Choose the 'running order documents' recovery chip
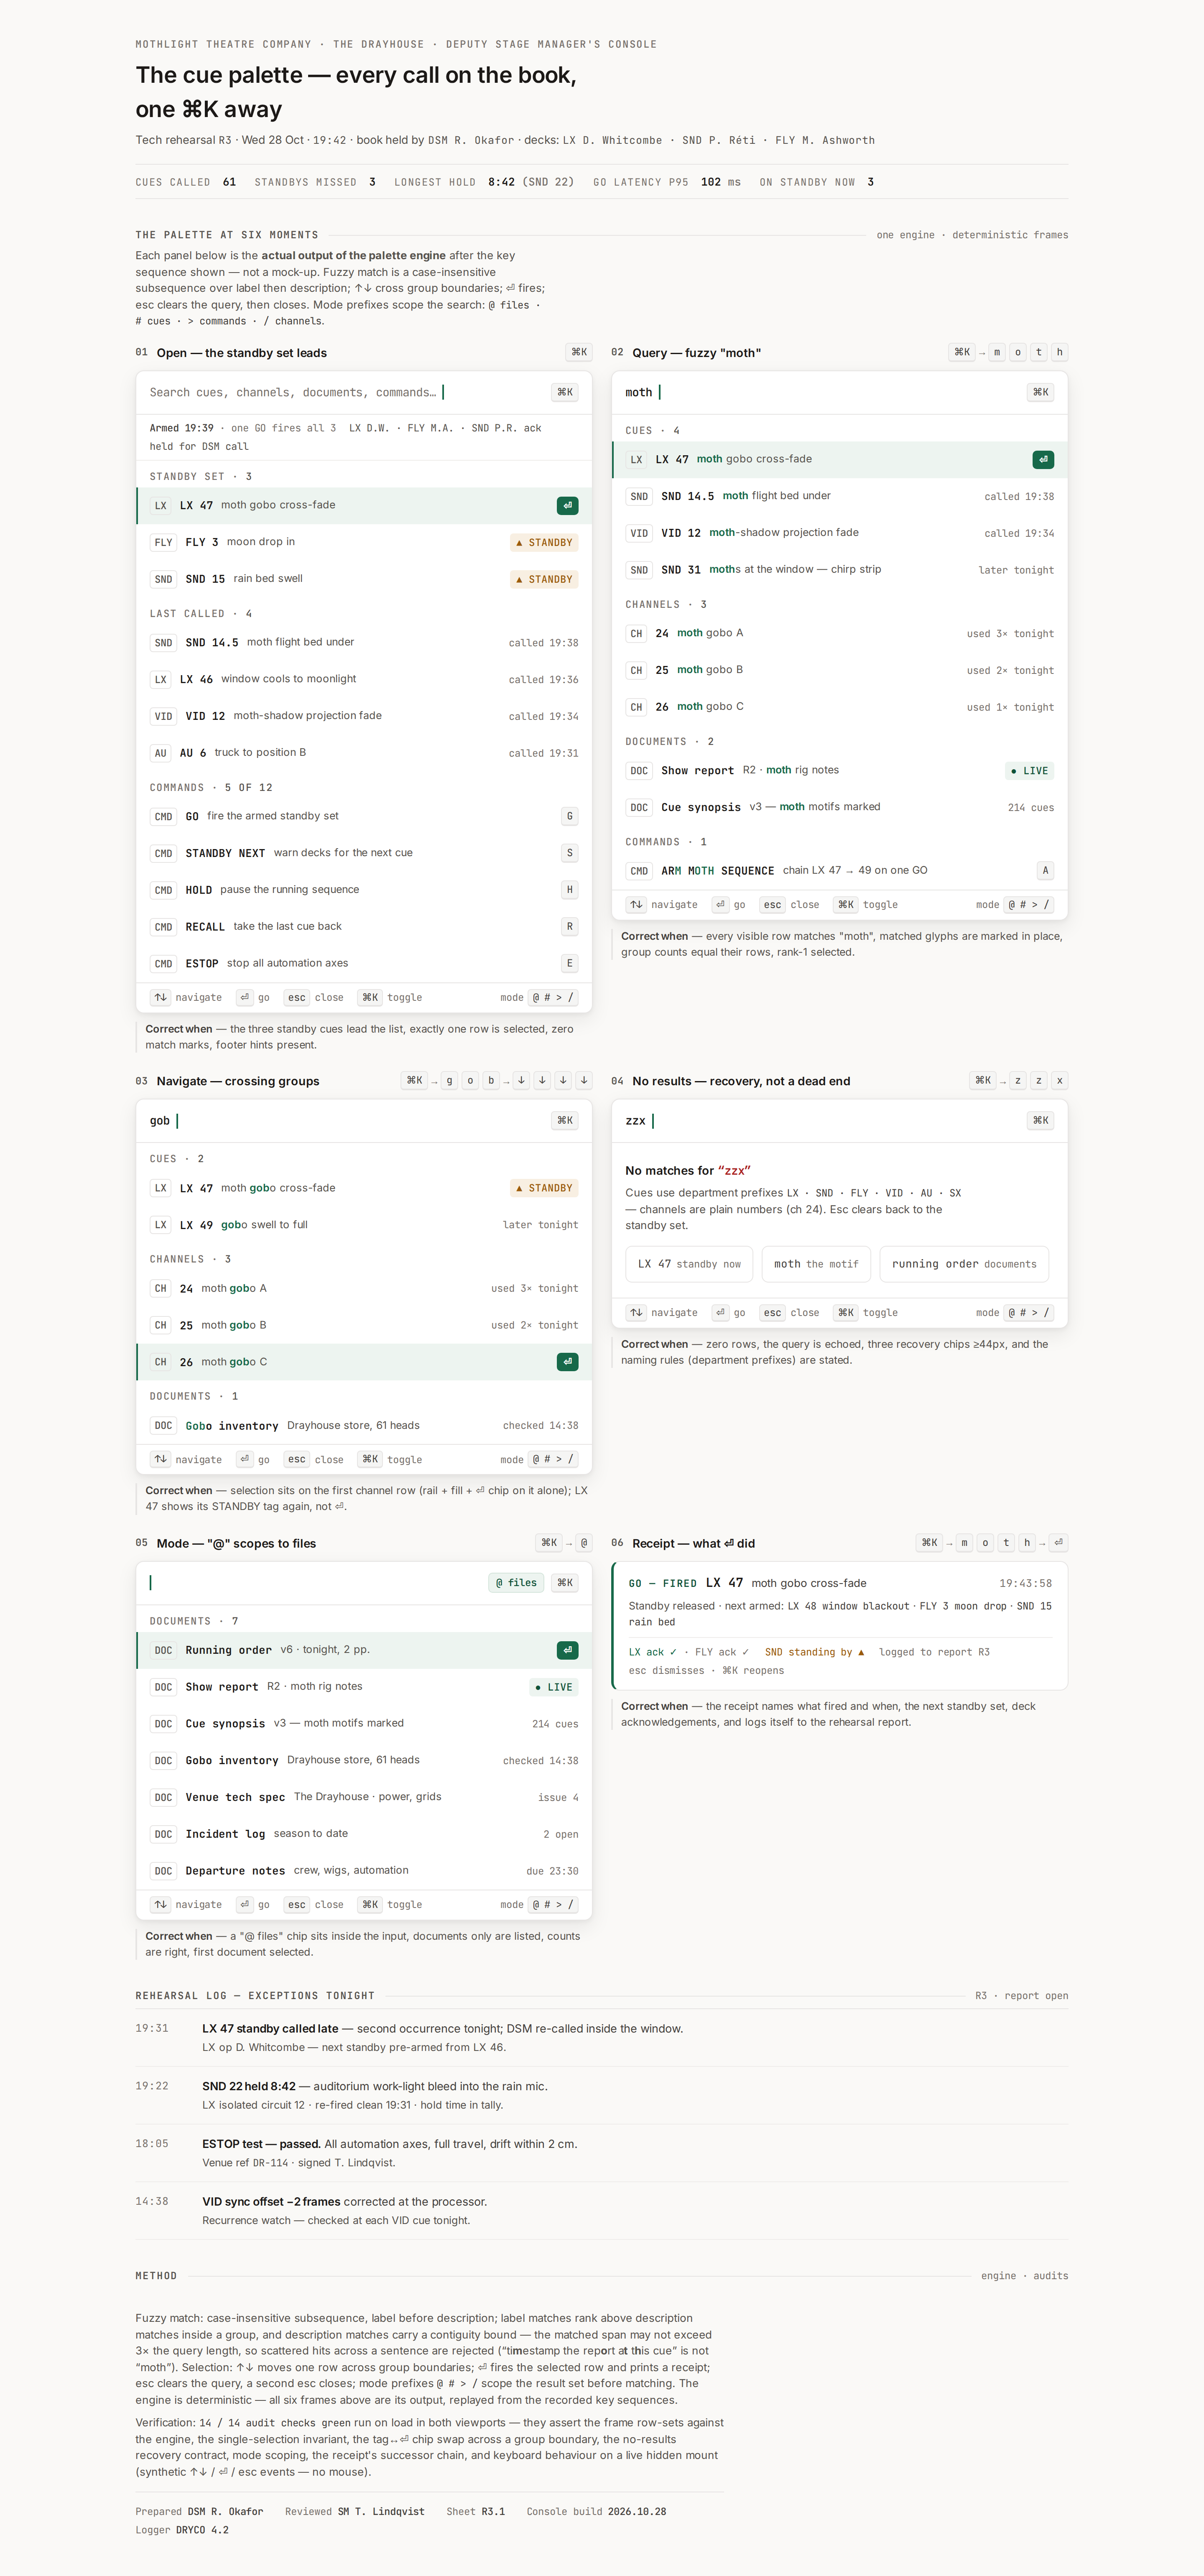The image size is (1204, 2576). coord(964,1264)
